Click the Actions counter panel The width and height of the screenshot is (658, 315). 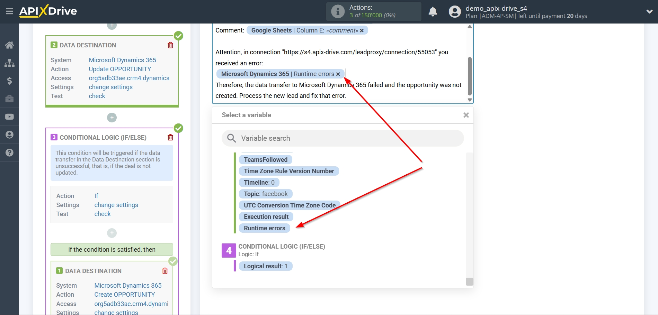374,11
